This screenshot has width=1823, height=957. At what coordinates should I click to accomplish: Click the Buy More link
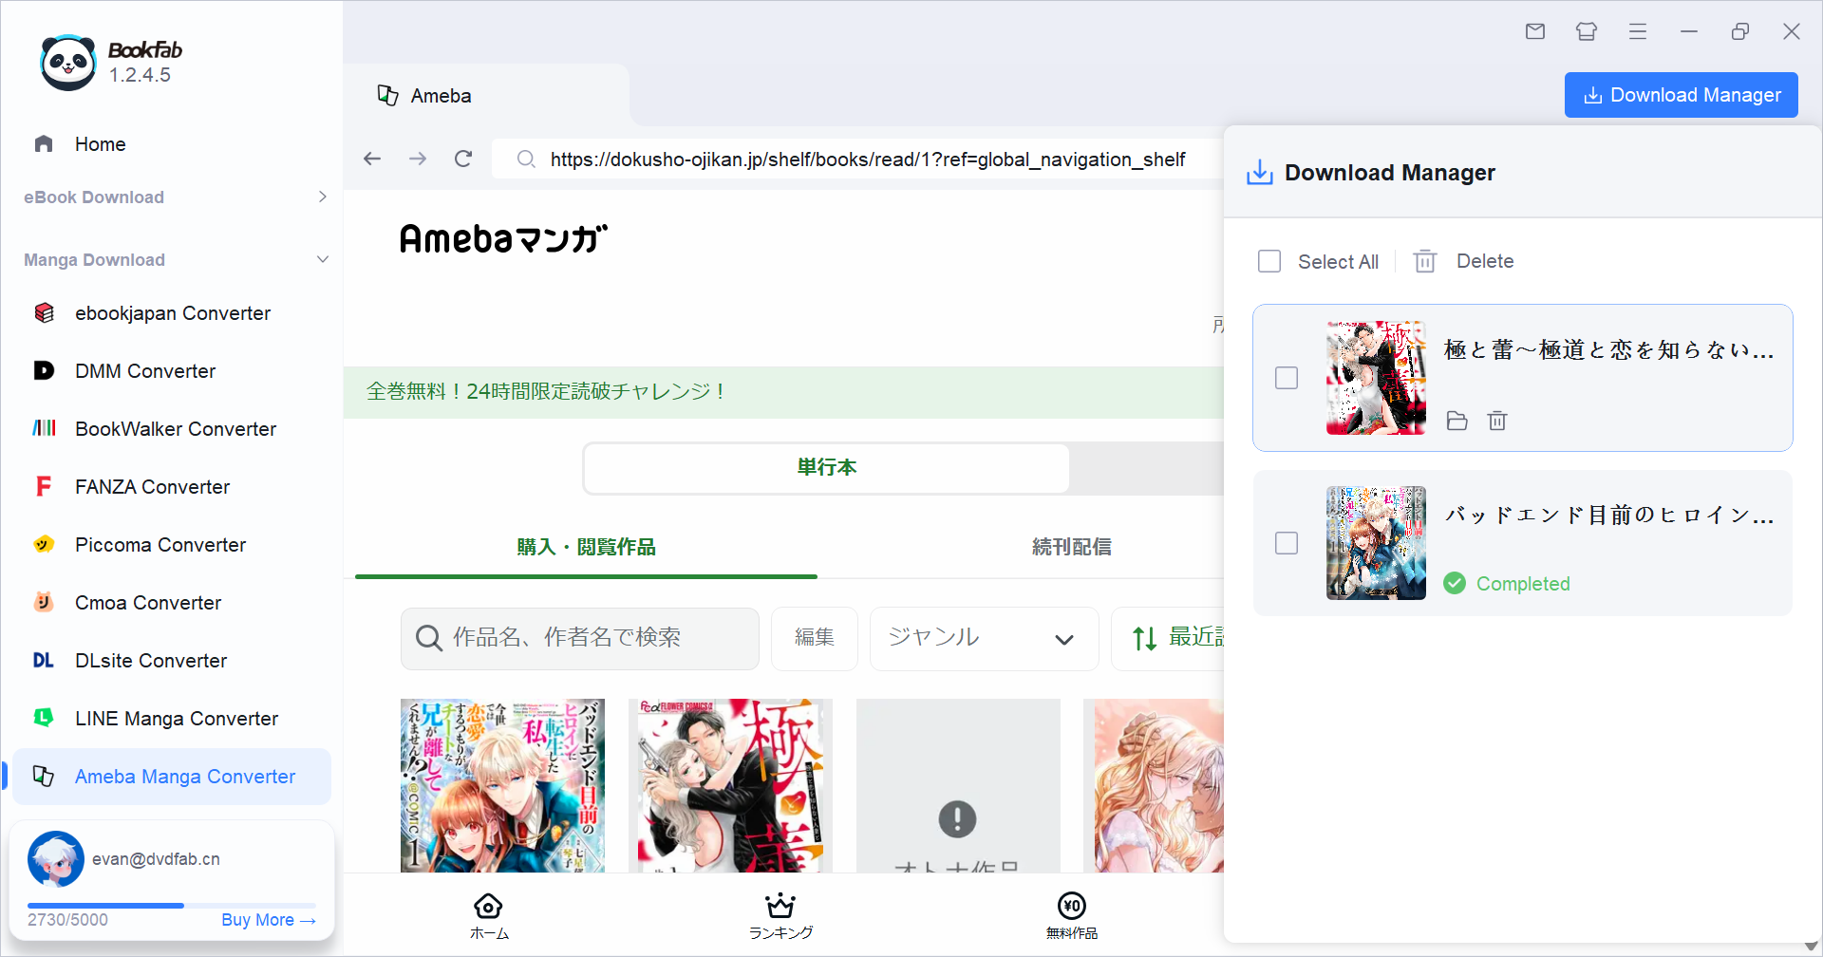tap(269, 919)
